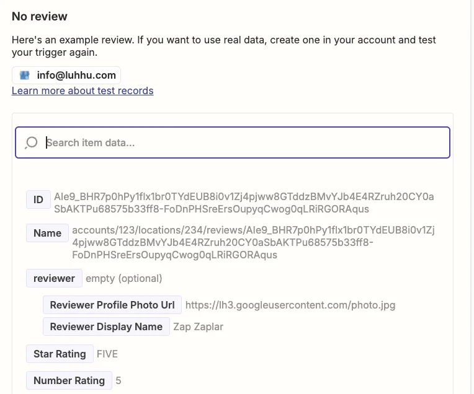
Task: Click the 'FIVE' star rating value
Action: (x=107, y=354)
